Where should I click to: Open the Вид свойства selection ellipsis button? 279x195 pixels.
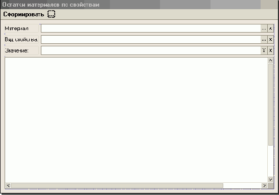(264, 39)
